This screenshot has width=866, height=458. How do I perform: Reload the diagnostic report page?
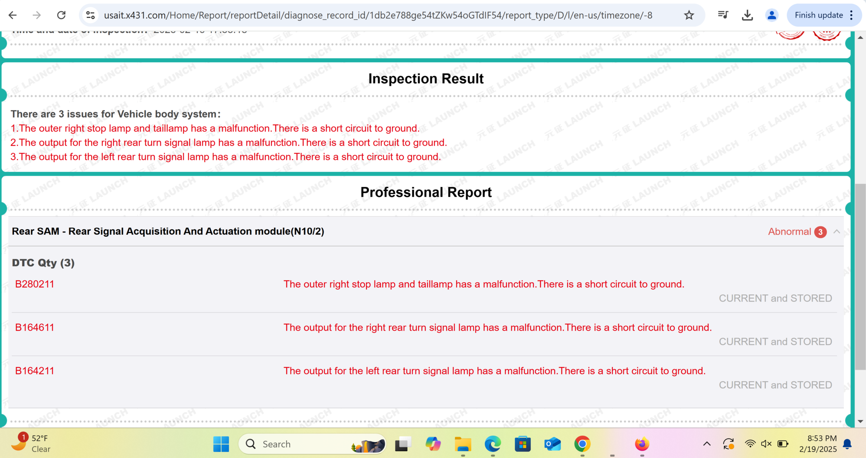61,15
